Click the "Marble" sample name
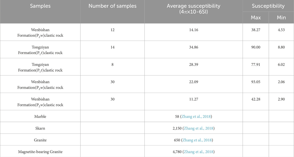Image resolution: width=294 pixels, height=157 pixels. 40,116
